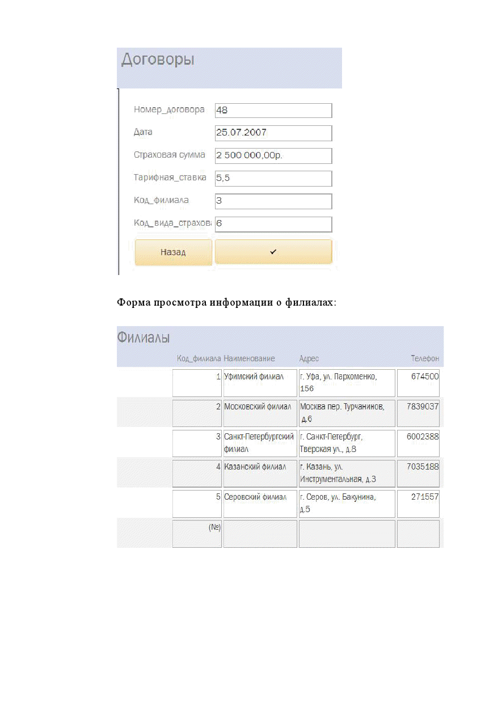Select the Дата field showing 25.07.2007
502x710 pixels.
273,133
